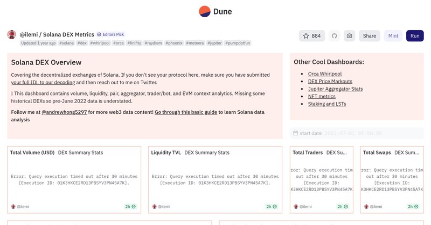Select the #meteora tag
Viewport: 431px width, 225px height.
tap(195, 43)
